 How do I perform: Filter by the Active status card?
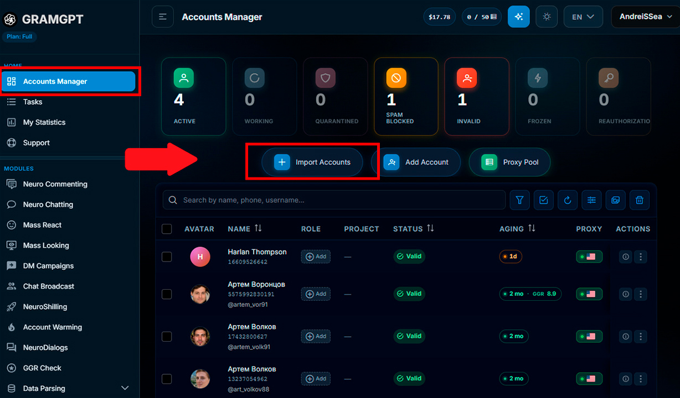click(x=194, y=97)
